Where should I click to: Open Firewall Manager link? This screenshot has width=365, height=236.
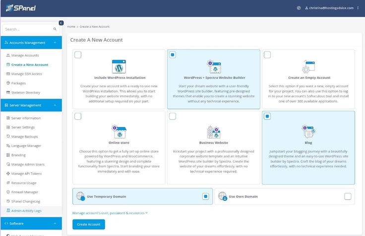(x=25, y=192)
